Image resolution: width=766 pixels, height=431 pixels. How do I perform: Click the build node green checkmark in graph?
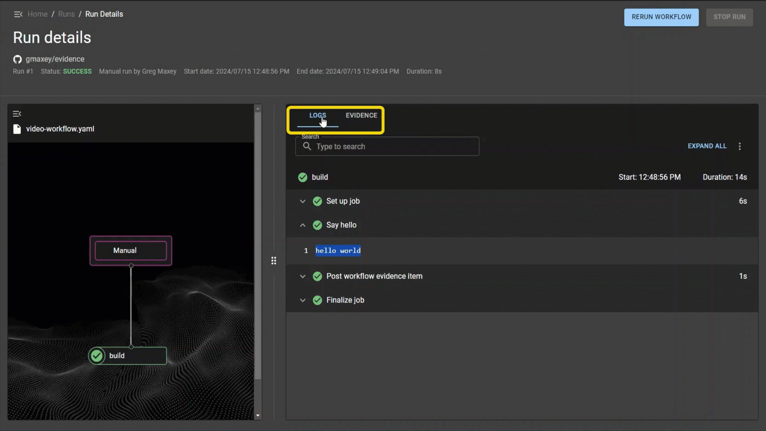pyautogui.click(x=97, y=356)
